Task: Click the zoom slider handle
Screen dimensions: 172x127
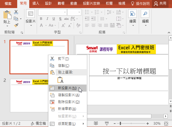Action: (120, 124)
